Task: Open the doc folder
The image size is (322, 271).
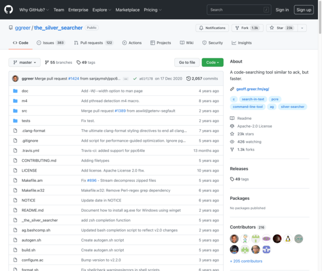Action: point(25,91)
